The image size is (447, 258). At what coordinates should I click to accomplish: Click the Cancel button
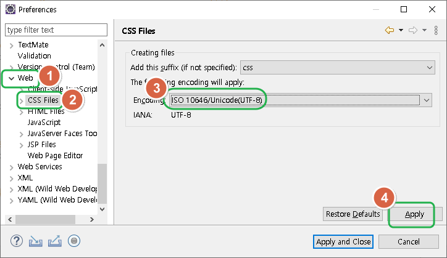409,242
